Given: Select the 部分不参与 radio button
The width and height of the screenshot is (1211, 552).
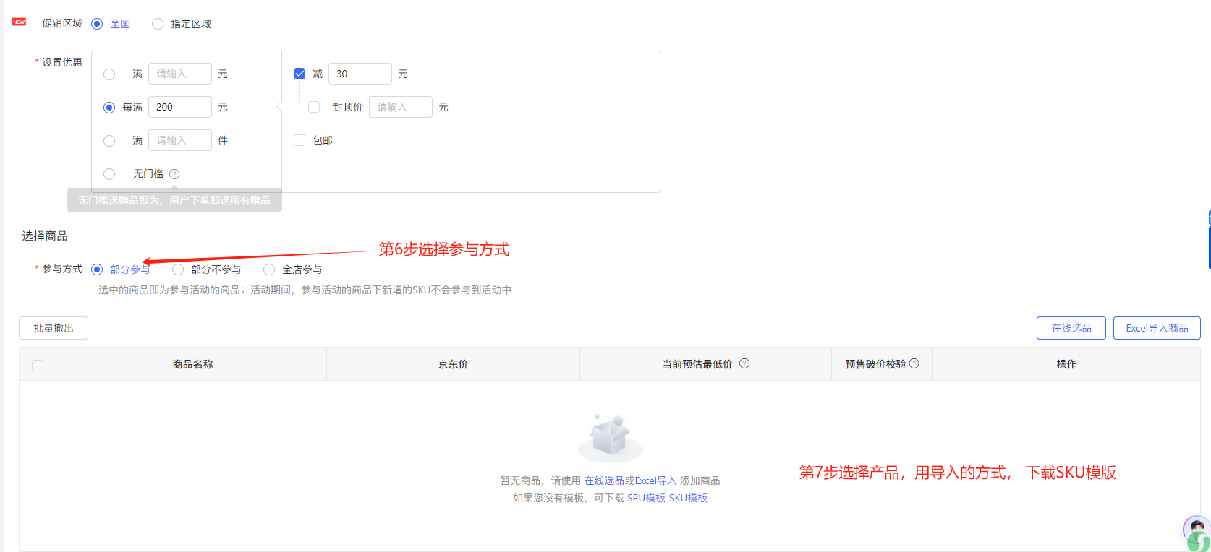Looking at the screenshot, I should 178,269.
